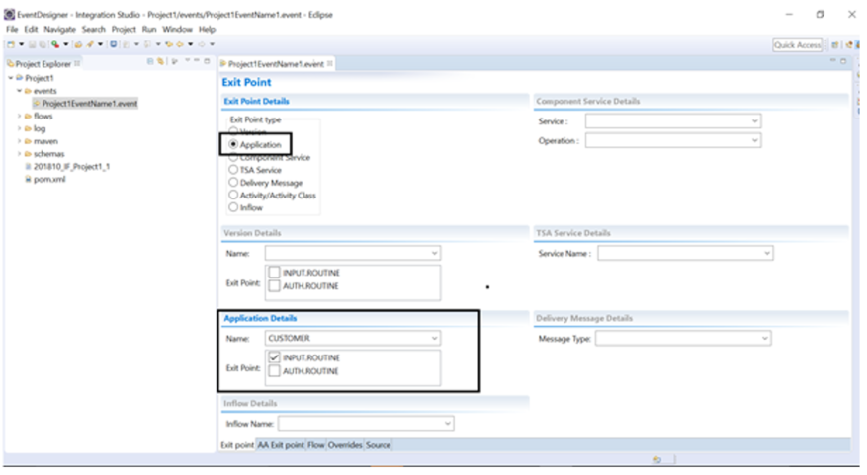Toggle Link with Editor in Project Explorer
Image resolution: width=867 pixels, height=475 pixels.
(x=161, y=63)
